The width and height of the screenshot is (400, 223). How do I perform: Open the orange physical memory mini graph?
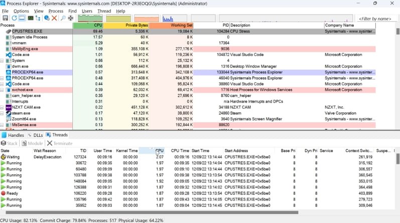pyautogui.click(x=147, y=18)
